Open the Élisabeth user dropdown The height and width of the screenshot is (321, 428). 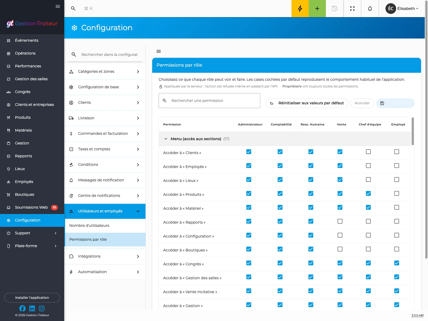402,9
